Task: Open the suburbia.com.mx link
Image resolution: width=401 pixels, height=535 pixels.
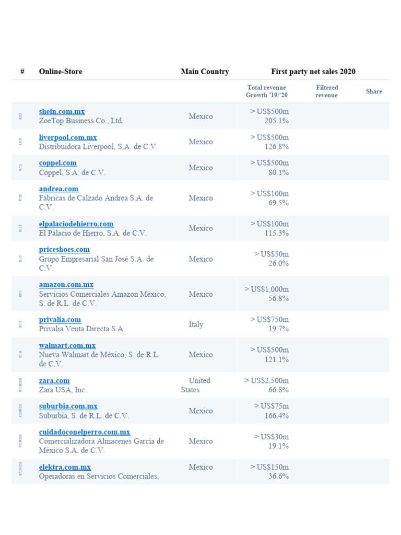Action: [x=68, y=406]
